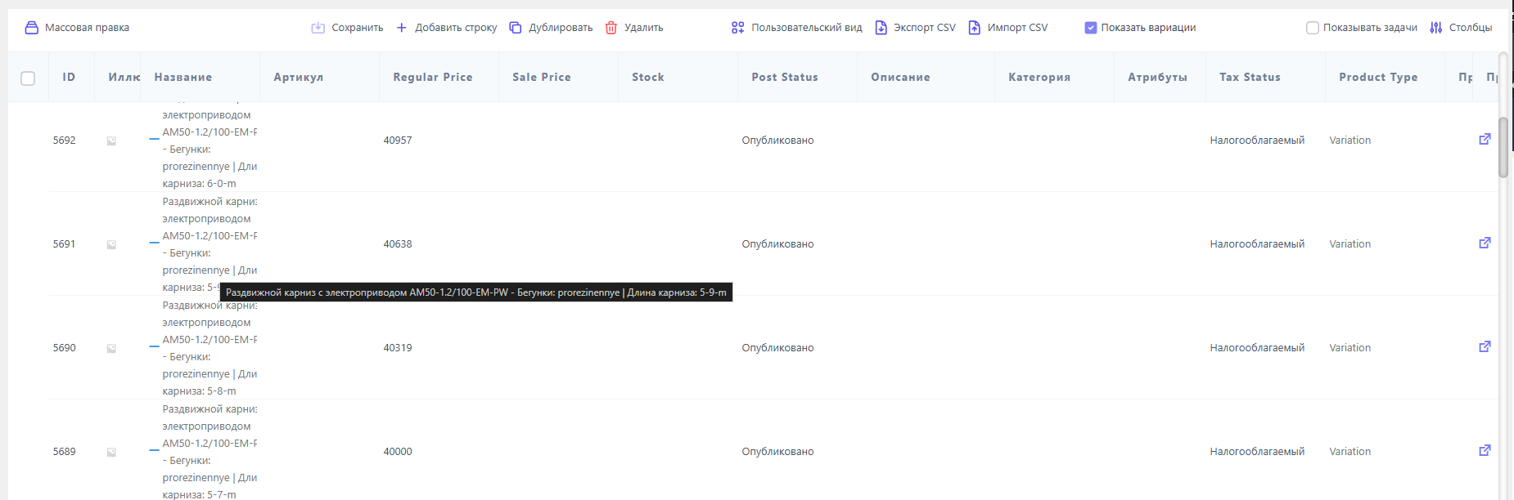Sort by Regular Price column header
This screenshot has width=1514, height=500.
tap(433, 77)
